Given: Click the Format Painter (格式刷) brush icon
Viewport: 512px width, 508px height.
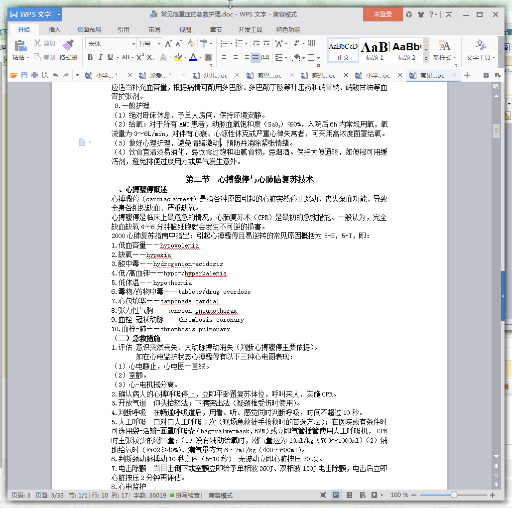Looking at the screenshot, I should coord(68,45).
